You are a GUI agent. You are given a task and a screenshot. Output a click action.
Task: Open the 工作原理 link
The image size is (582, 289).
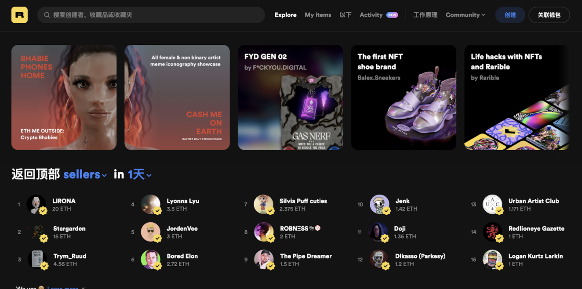coord(425,15)
